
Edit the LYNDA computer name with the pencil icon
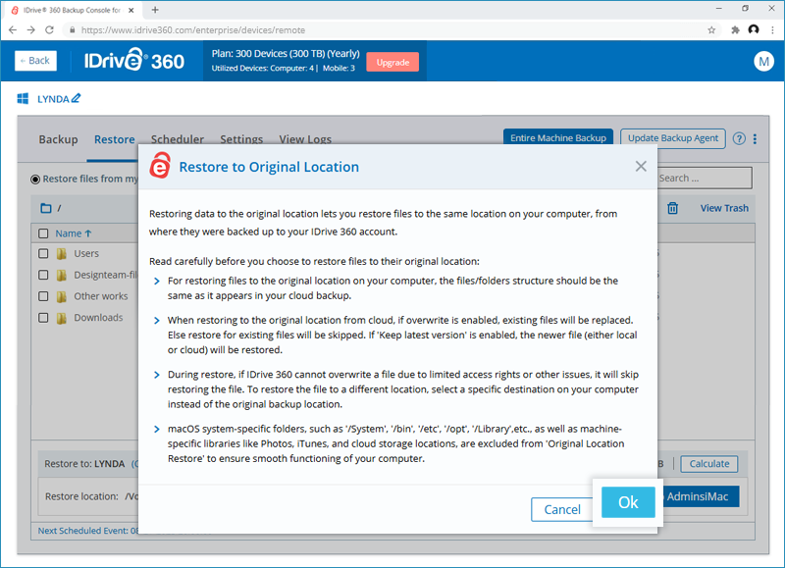[x=76, y=98]
